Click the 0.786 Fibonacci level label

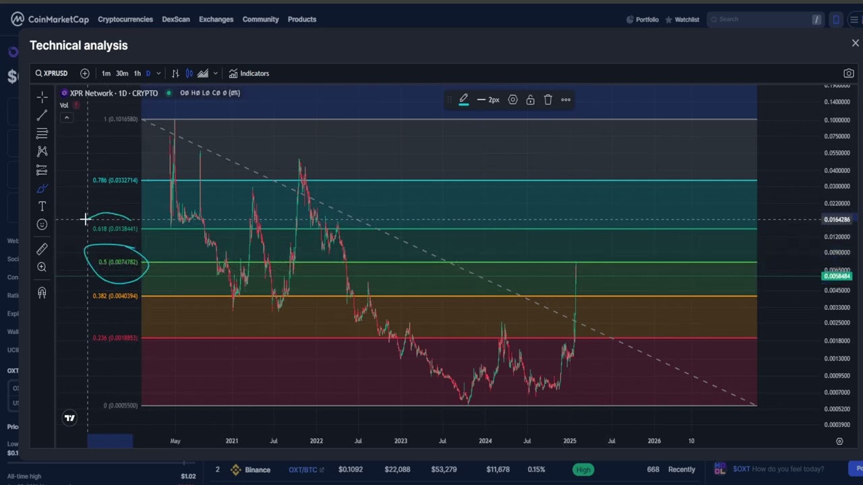tap(115, 181)
